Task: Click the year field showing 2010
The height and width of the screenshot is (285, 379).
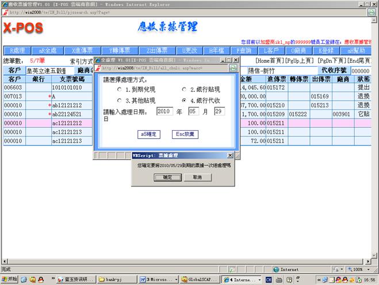Action: click(164, 111)
